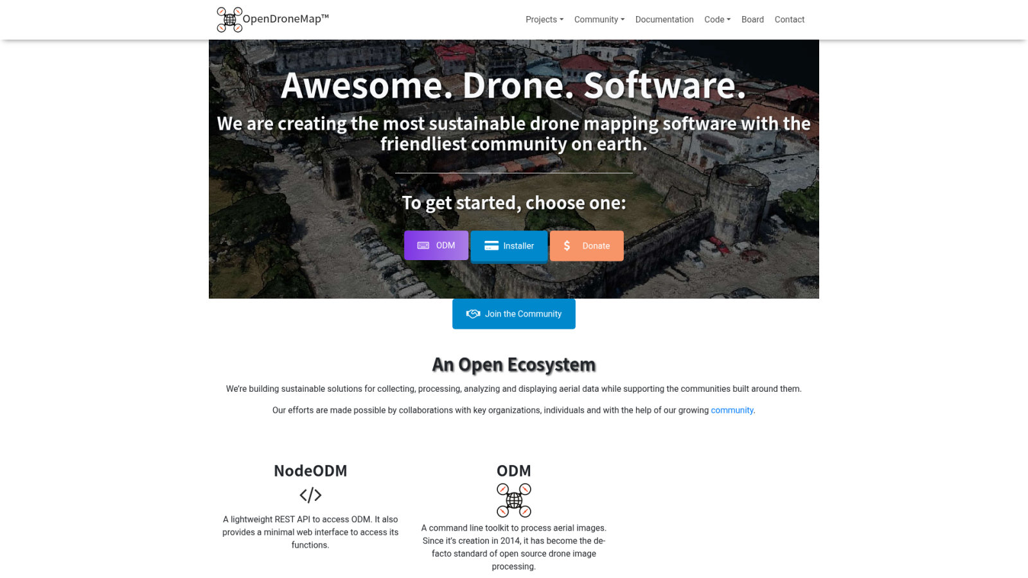Click 'To get started, choose one:' text
Image resolution: width=1028 pixels, height=578 pixels.
[514, 203]
